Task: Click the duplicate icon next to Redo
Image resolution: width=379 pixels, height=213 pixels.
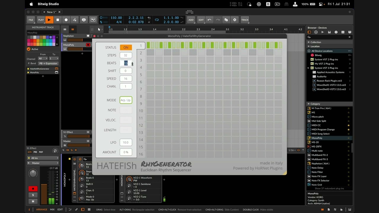Action: tap(226, 20)
